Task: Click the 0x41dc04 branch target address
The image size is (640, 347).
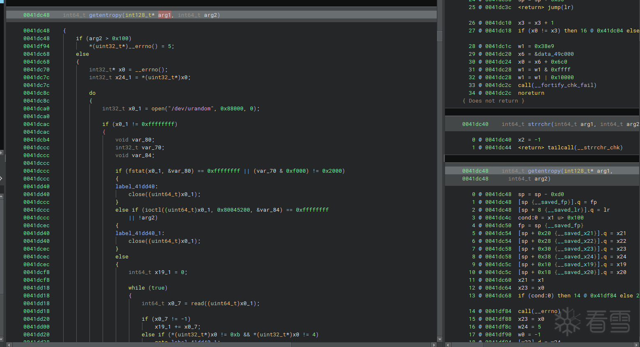Action: point(610,31)
